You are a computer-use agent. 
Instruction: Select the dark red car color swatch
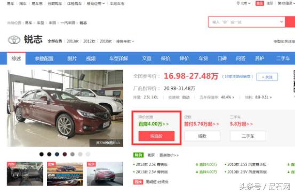(x=65, y=154)
